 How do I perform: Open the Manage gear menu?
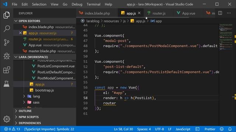pos(7,119)
